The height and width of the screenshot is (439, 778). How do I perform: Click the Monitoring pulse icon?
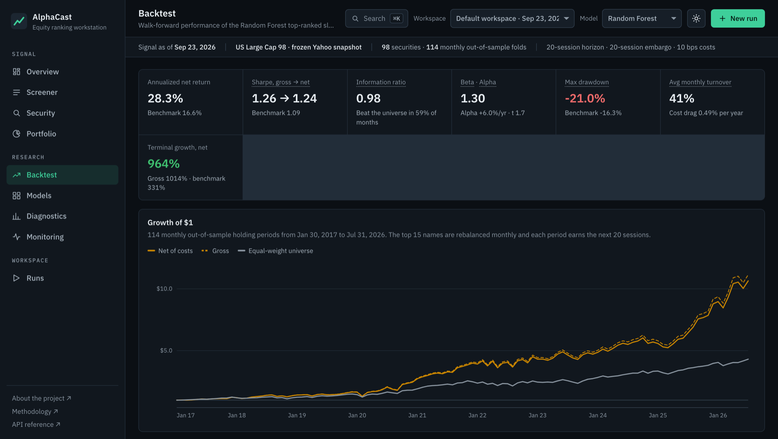[x=16, y=237]
